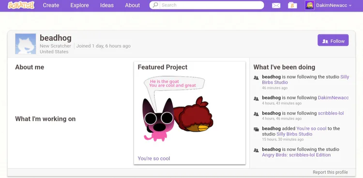Click studio icon beside You're so cool activity
Image resolution: width=363 pixels, height=178 pixels.
click(256, 129)
